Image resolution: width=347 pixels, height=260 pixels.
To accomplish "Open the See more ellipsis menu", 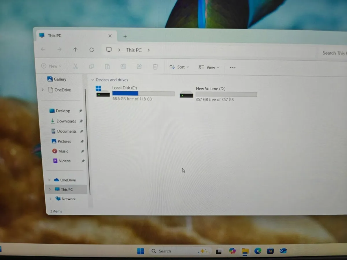I will 233,68.
